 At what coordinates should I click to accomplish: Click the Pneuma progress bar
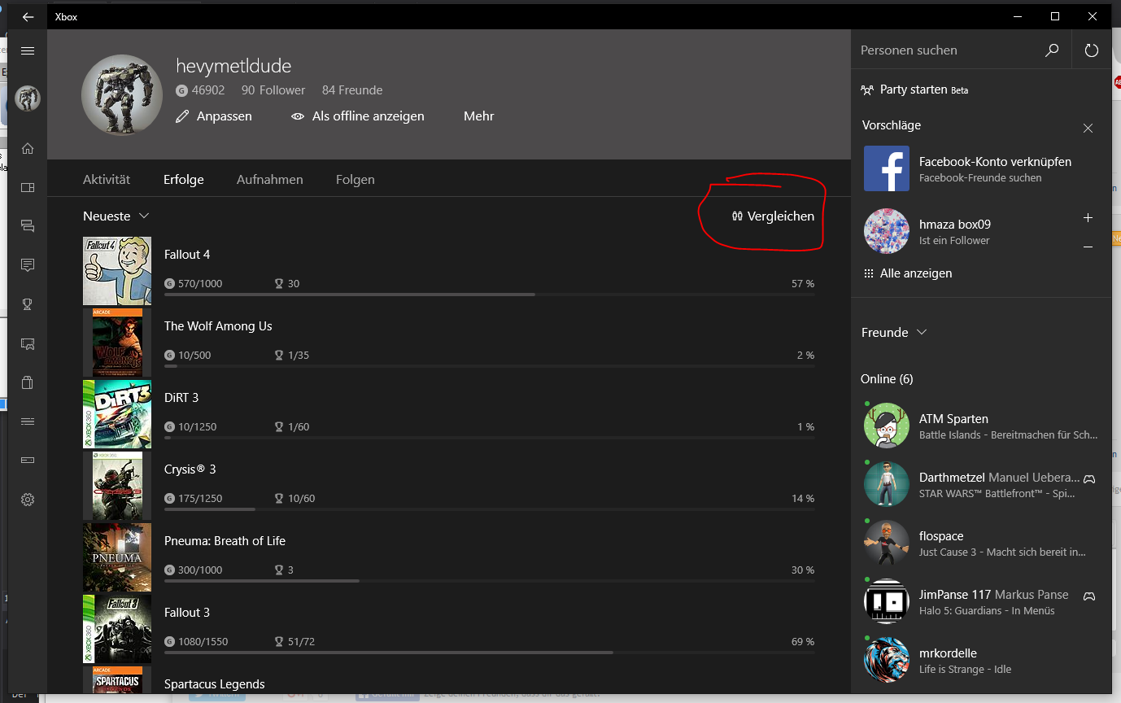tap(489, 581)
